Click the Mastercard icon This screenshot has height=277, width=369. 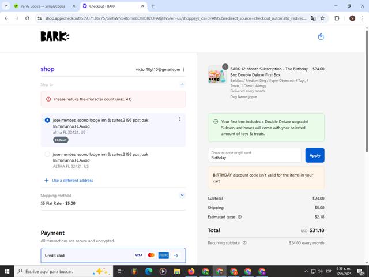(151, 255)
